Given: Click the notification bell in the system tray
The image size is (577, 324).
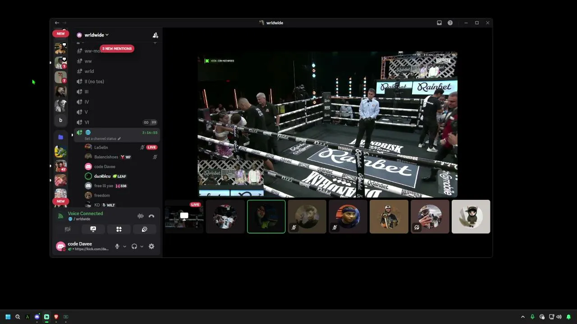Looking at the screenshot, I should [x=568, y=317].
